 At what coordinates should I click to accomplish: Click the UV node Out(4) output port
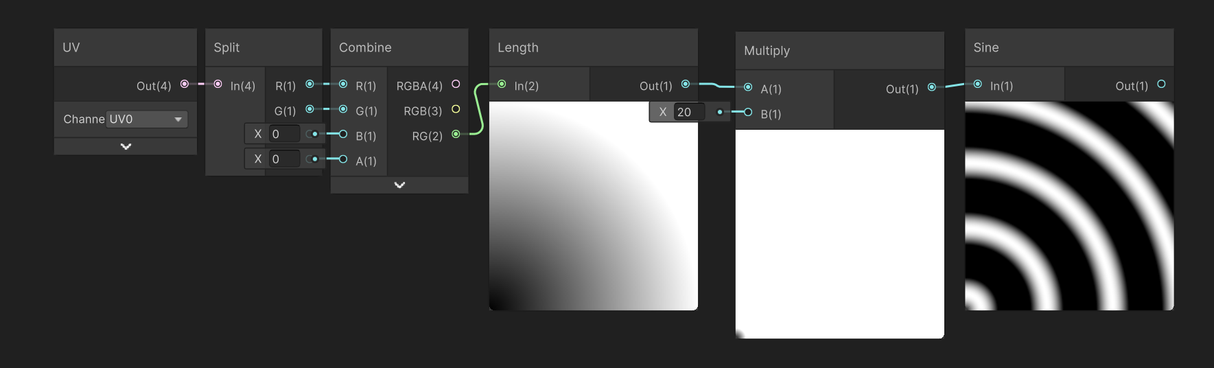pos(185,84)
